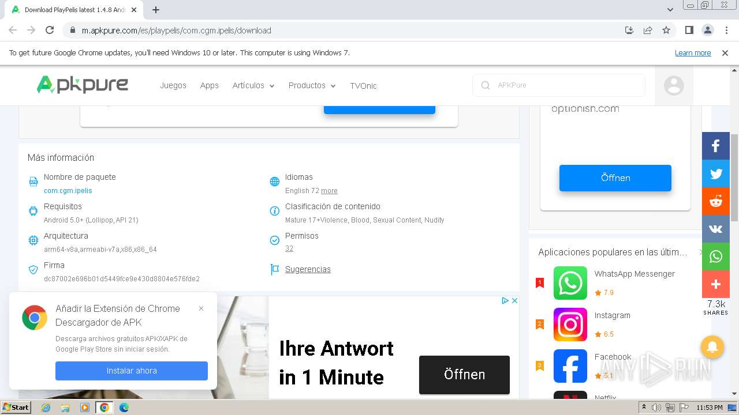This screenshot has height=415, width=739.
Task: Click the taskbar clock 11:53 PM
Action: [x=710, y=408]
